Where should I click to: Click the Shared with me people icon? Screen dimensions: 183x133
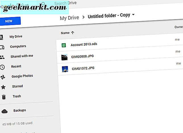[x=2, y=57]
